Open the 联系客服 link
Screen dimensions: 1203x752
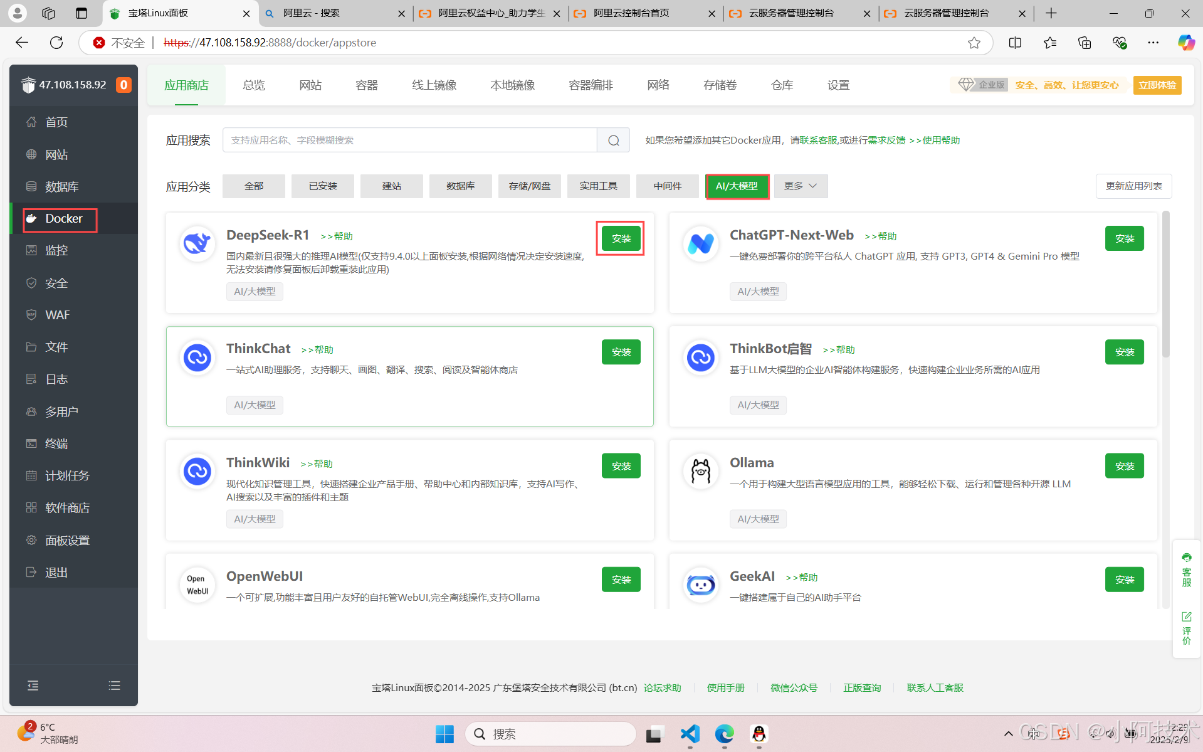pyautogui.click(x=818, y=140)
